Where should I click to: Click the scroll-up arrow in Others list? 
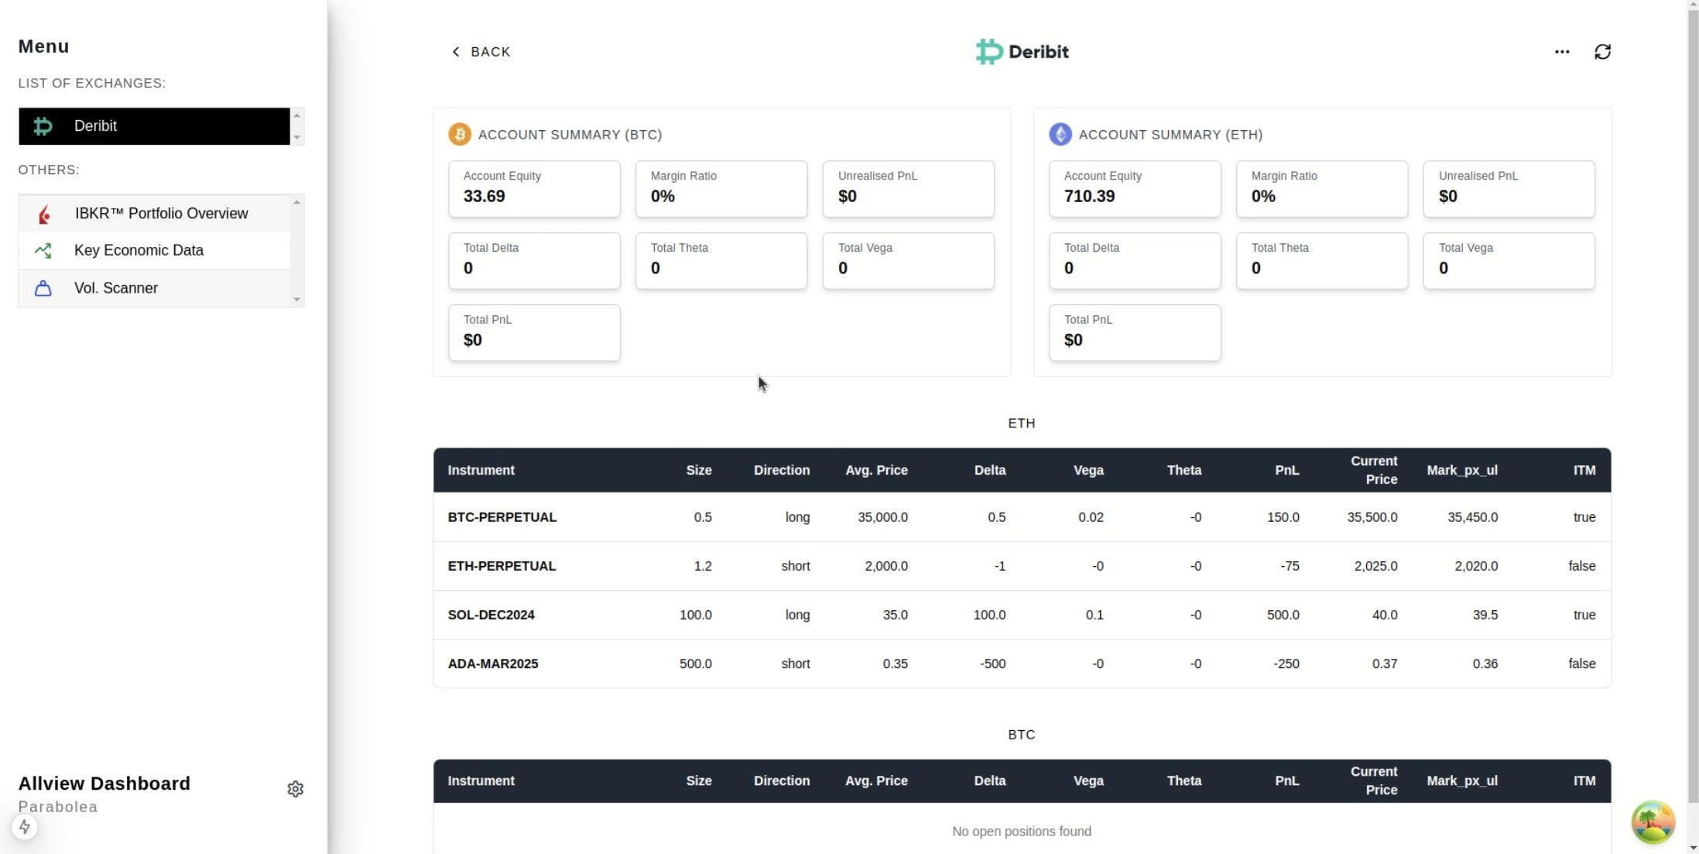(x=296, y=201)
